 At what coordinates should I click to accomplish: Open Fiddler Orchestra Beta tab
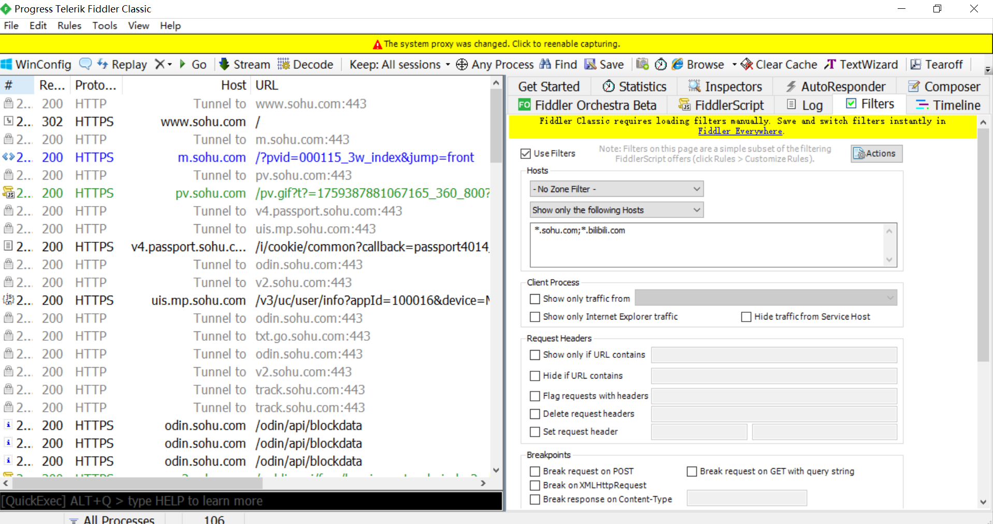[587, 105]
